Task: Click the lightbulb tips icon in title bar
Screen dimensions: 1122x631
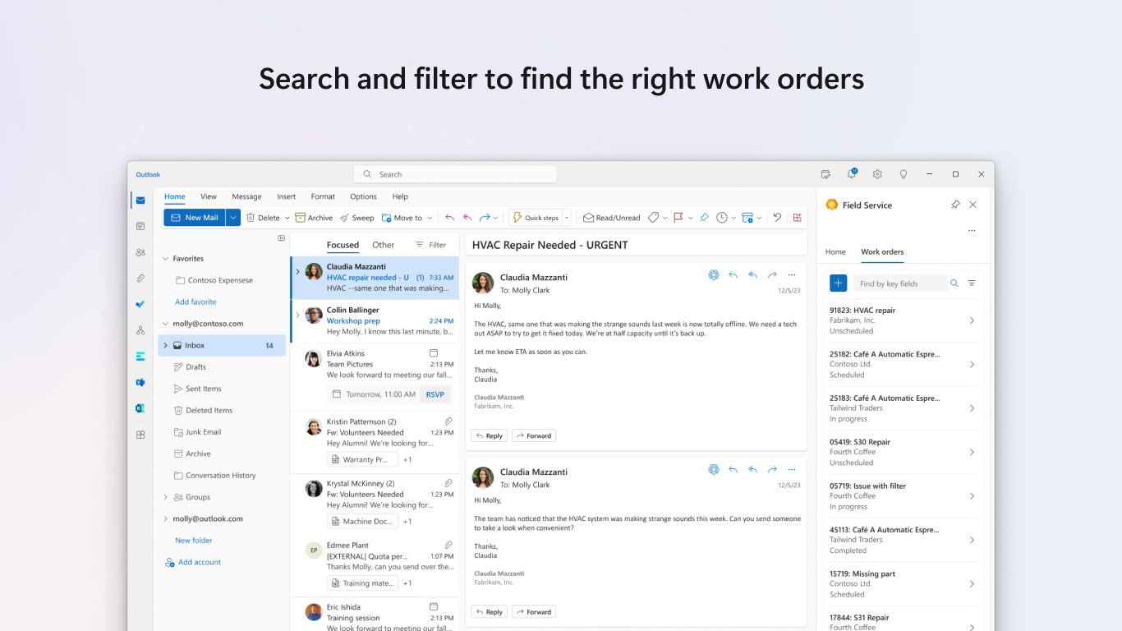Action: point(904,174)
